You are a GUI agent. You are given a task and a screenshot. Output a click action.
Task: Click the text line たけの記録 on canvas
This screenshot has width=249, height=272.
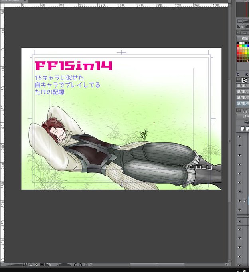pos(49,92)
